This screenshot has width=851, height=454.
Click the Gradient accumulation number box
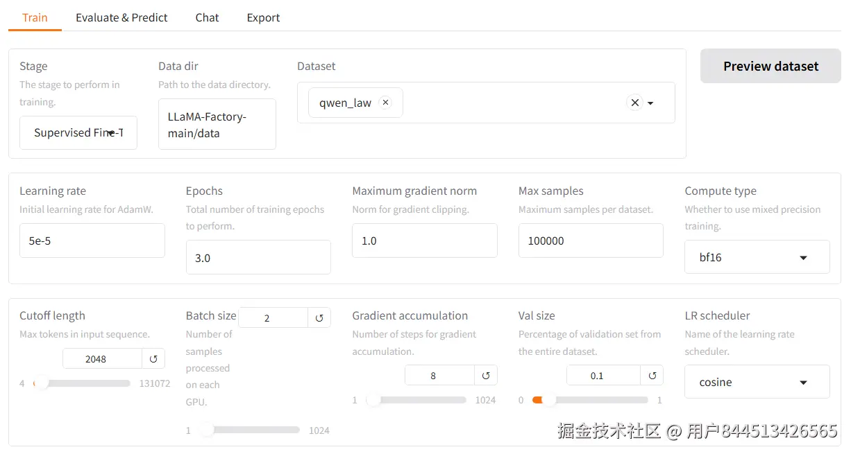[440, 376]
